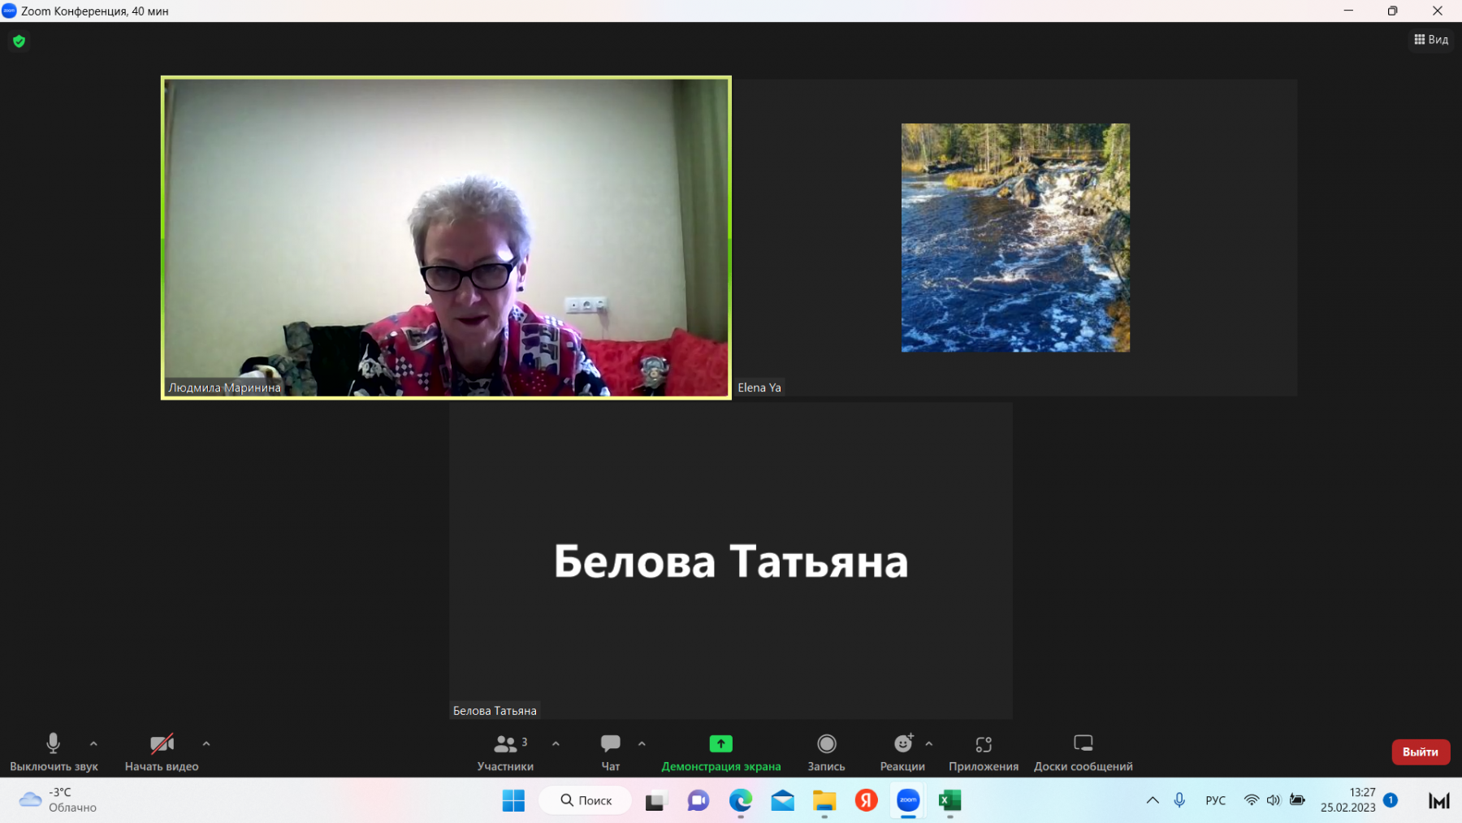
Task: Open Mail app from taskbar
Action: click(783, 800)
